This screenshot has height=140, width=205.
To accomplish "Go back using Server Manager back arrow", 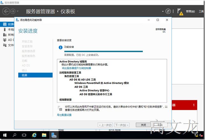I will click(x=6, y=11).
